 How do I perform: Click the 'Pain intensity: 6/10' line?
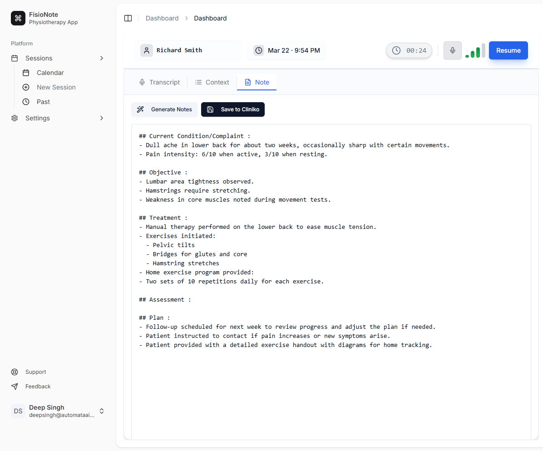233,154
